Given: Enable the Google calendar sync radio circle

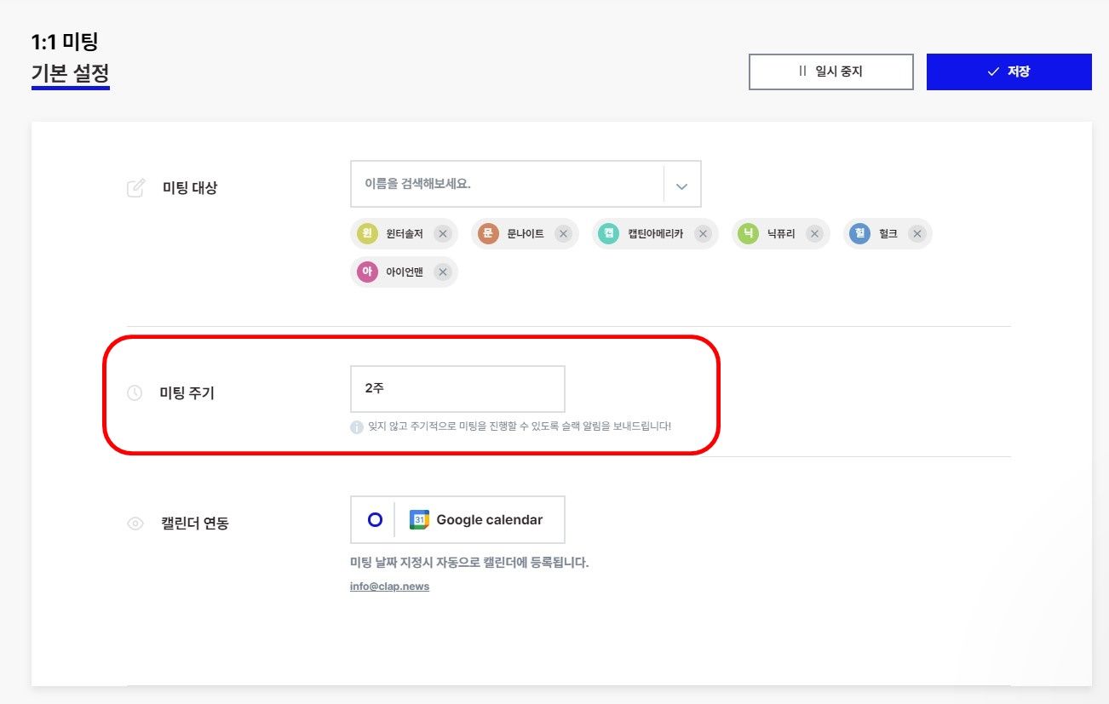Looking at the screenshot, I should point(373,519).
